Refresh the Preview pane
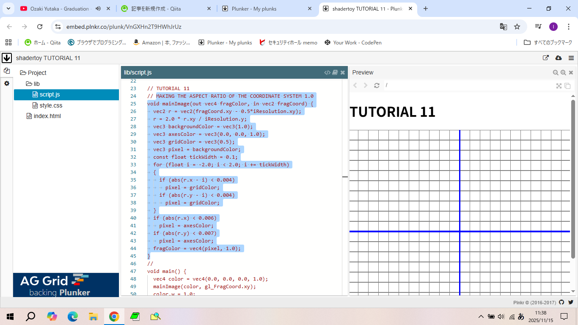 [x=377, y=85]
